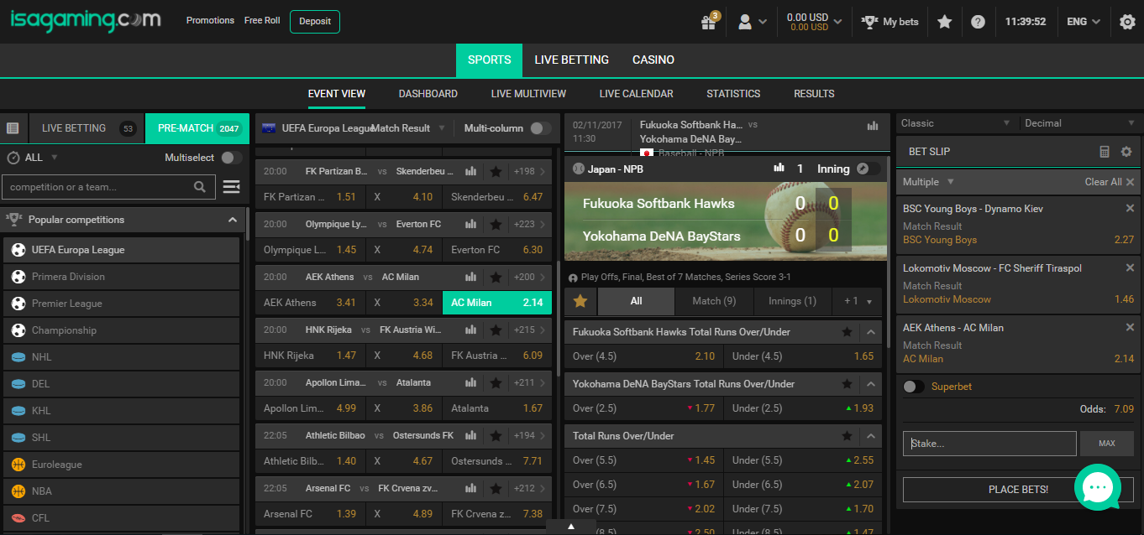
Task: Open the Multiple bet type dropdown
Action: (928, 182)
